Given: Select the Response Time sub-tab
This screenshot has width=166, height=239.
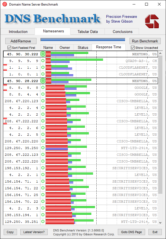Looking at the screenshot, I should click(x=109, y=47).
